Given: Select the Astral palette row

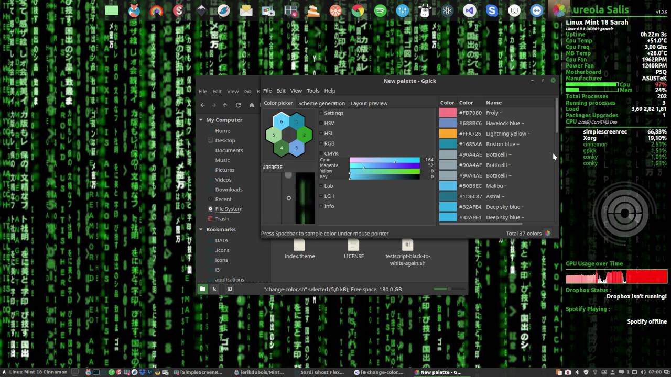Looking at the screenshot, I should 496,196.
